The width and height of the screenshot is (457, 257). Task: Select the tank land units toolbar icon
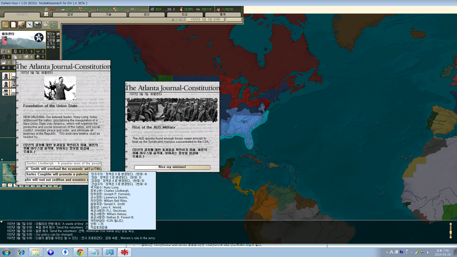(x=21, y=25)
